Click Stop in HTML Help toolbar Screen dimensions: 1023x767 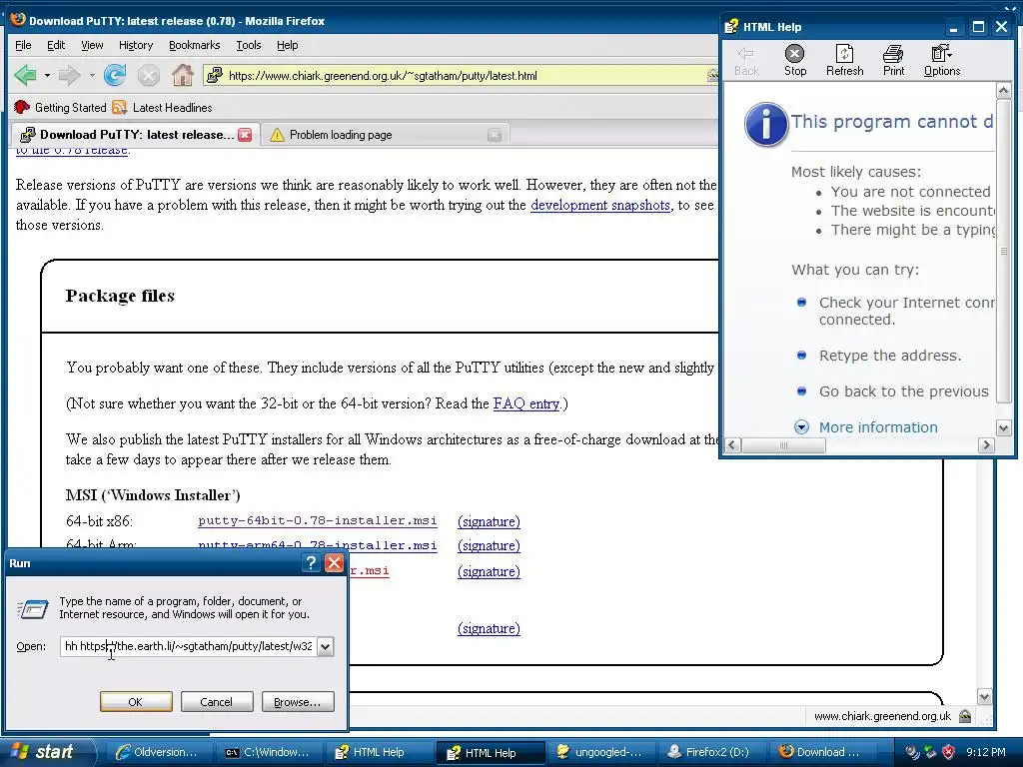[x=794, y=61]
